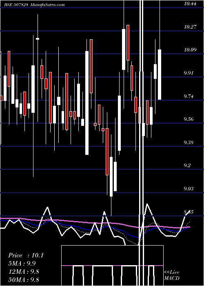This screenshot has width=204, height=286.
Task: Click the last white candlestick near 10.09
Action: pyautogui.click(x=160, y=74)
